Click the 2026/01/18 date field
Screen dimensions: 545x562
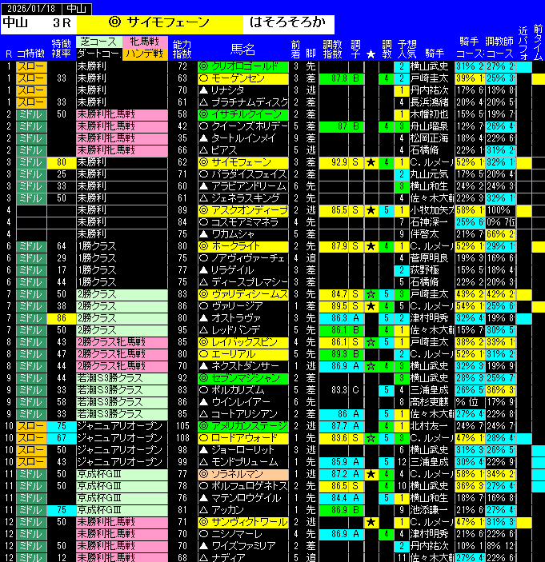pyautogui.click(x=29, y=7)
